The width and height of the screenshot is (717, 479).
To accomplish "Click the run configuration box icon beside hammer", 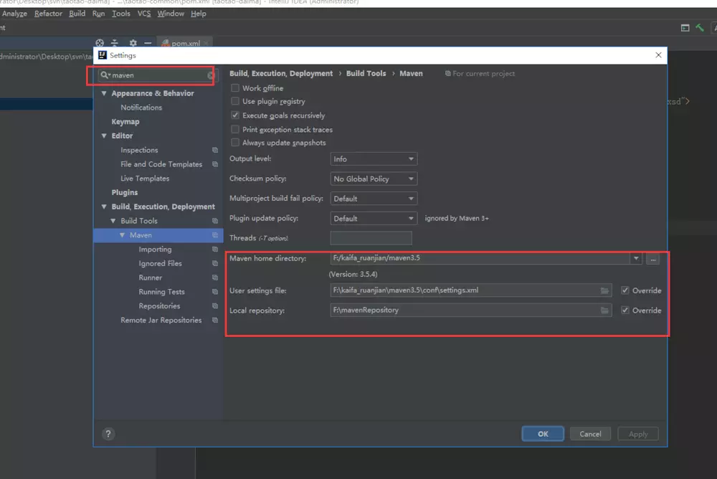I will tap(685, 28).
